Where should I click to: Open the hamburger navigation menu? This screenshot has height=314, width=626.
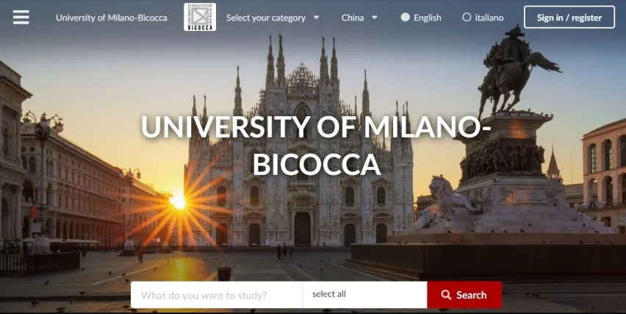click(21, 17)
